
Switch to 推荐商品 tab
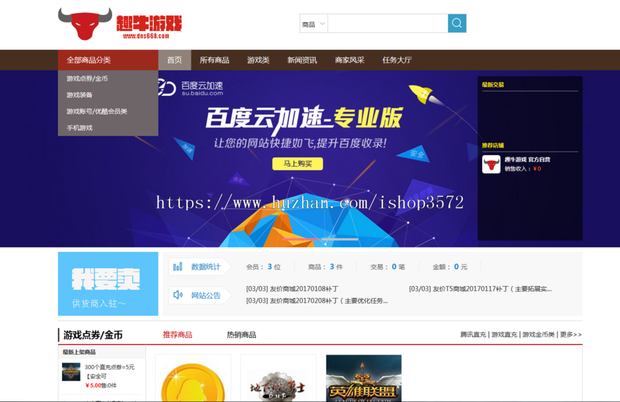pos(178,334)
